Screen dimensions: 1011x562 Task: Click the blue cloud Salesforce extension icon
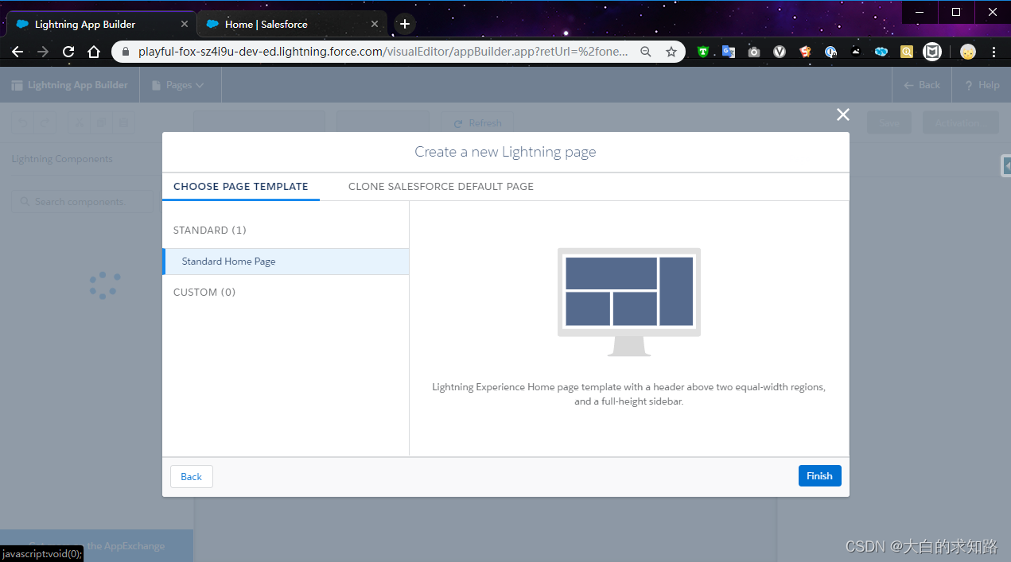coord(881,52)
